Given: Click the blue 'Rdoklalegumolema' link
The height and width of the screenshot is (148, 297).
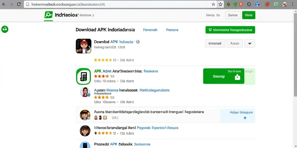Looking at the screenshot, I should click(154, 90).
